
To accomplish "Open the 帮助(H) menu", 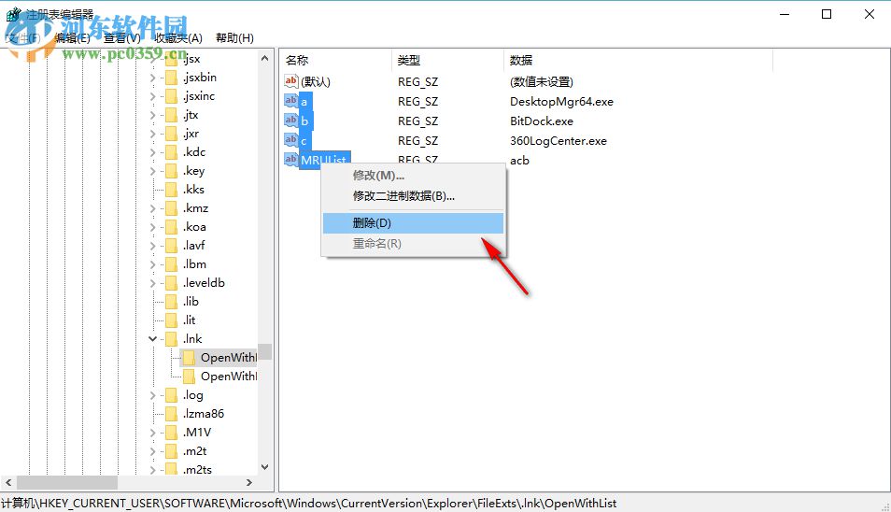I will coord(234,38).
